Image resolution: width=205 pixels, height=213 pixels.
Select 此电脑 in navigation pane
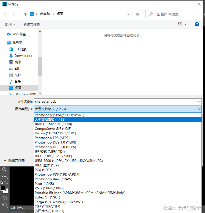(19, 43)
